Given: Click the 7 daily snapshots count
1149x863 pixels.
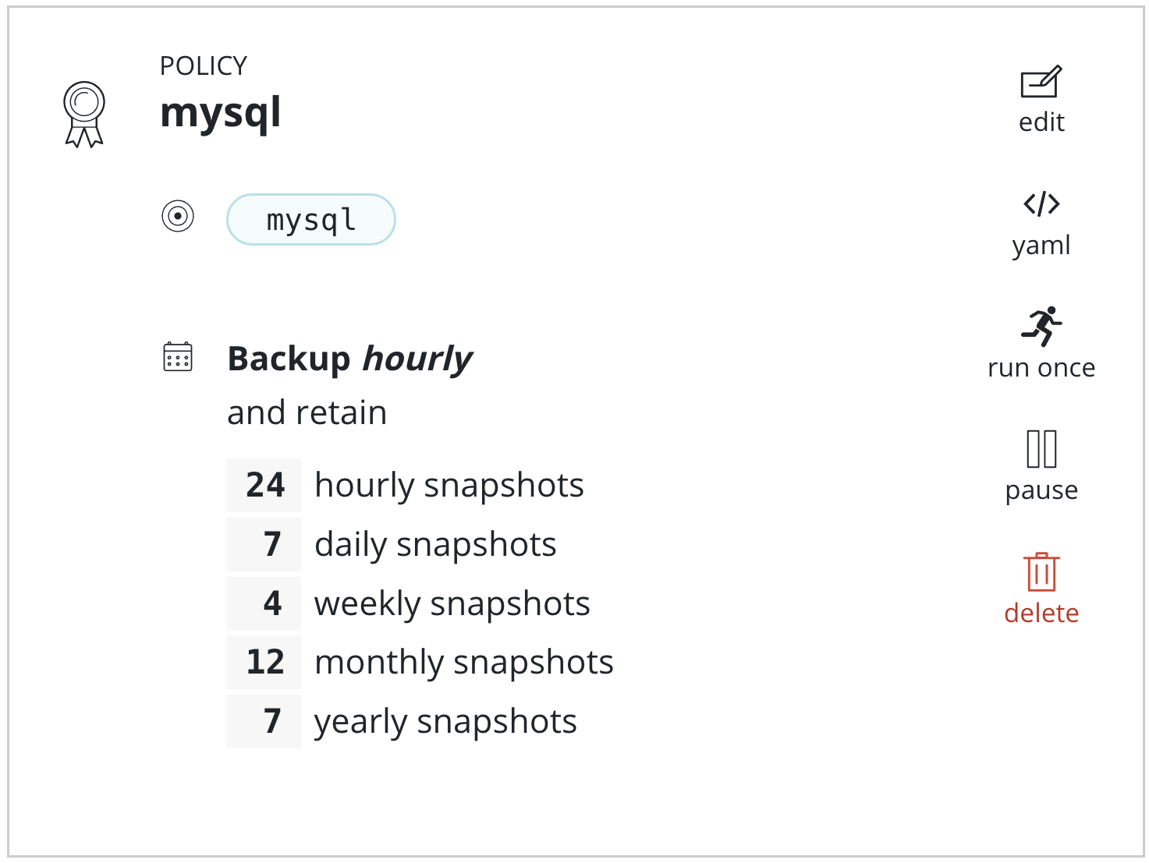Looking at the screenshot, I should click(271, 544).
